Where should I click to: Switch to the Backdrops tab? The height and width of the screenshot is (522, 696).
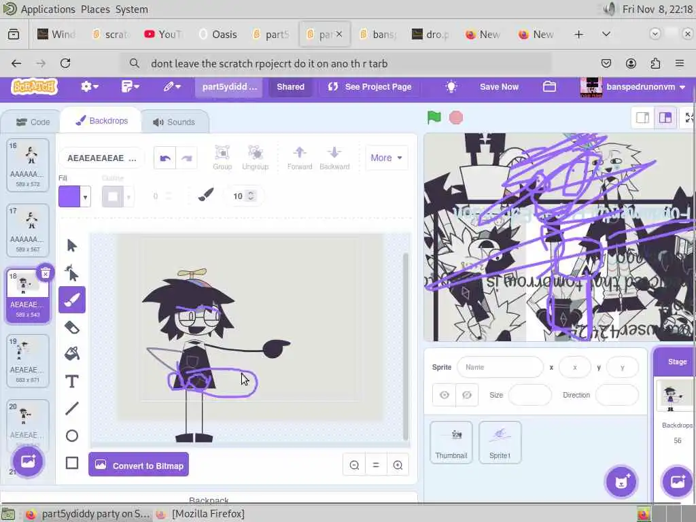[x=102, y=121]
